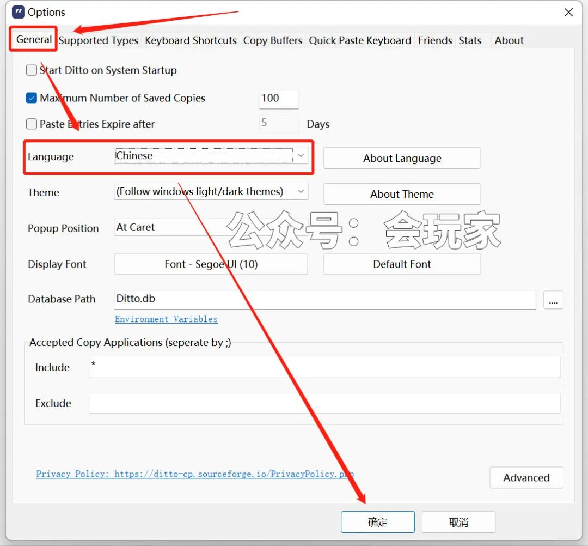The image size is (588, 546).
Task: Open the Keyboard Shortcuts tab
Action: [x=191, y=40]
